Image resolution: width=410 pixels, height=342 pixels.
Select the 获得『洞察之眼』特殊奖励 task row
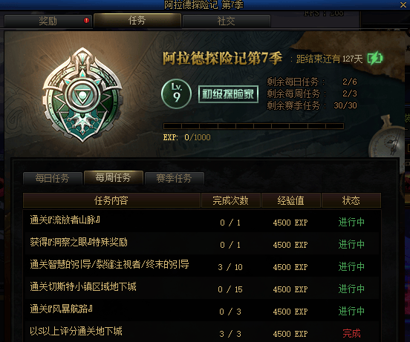pos(202,243)
